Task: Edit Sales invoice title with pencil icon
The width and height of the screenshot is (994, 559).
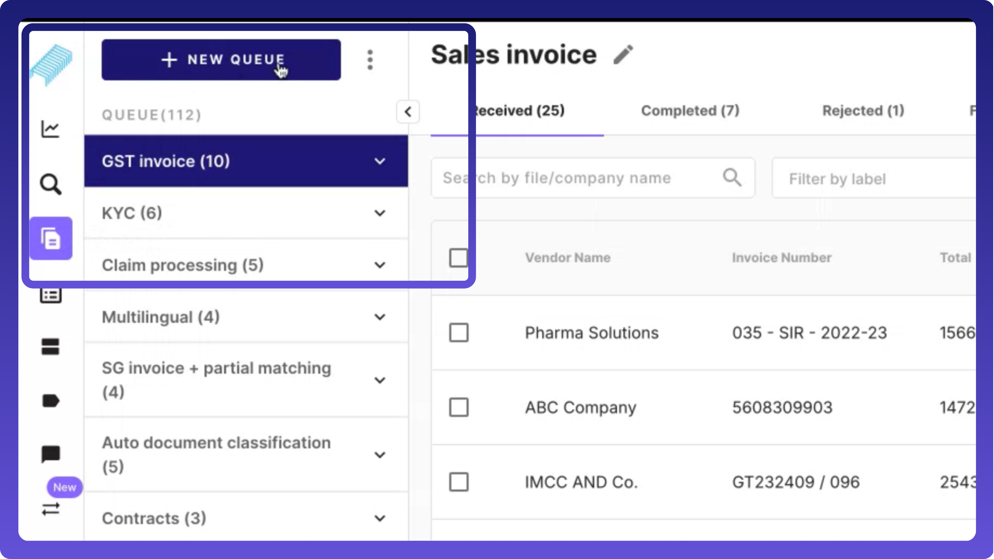Action: coord(623,54)
